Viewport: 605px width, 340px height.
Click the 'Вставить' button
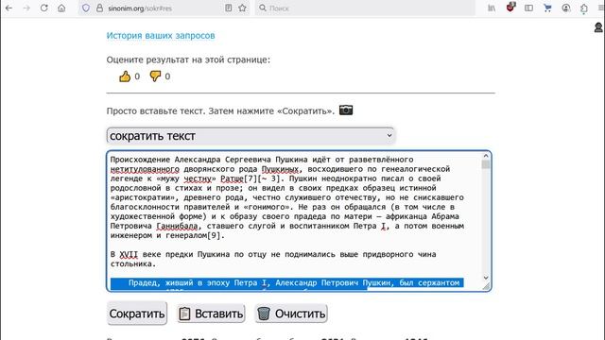tap(211, 314)
